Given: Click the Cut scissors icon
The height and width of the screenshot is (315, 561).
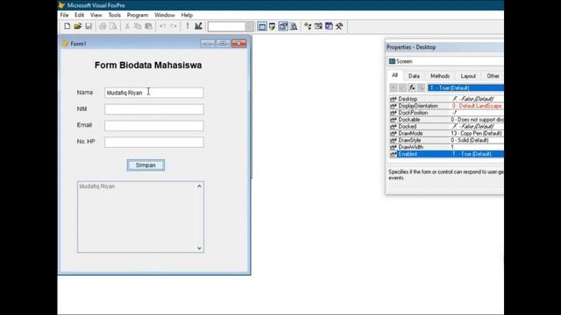Looking at the screenshot, I should pos(127,26).
